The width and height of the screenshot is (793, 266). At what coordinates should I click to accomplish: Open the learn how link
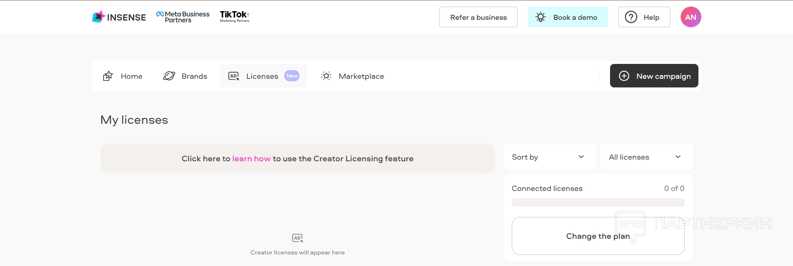(x=251, y=158)
